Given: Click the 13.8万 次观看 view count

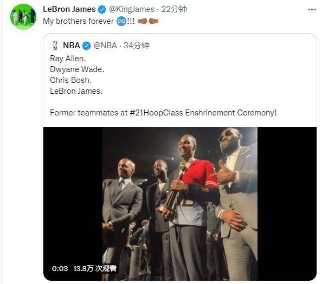Looking at the screenshot, I should [95, 268].
